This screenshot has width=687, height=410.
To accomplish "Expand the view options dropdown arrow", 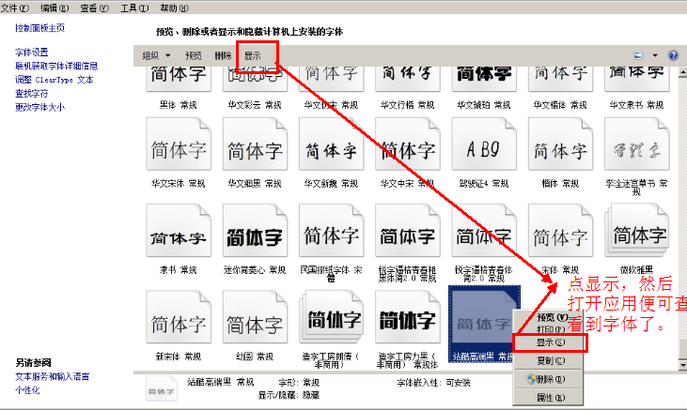I will pos(655,55).
